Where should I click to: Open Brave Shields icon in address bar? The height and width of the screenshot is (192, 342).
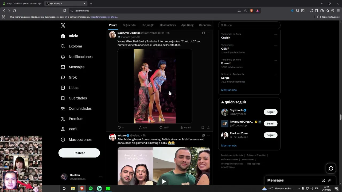(251, 11)
